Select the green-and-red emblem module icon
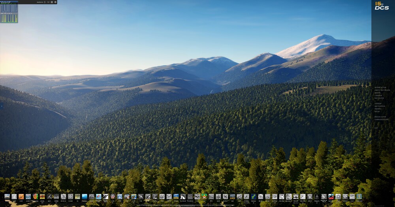Screen dimensions: 395x207 coord(35,196)
